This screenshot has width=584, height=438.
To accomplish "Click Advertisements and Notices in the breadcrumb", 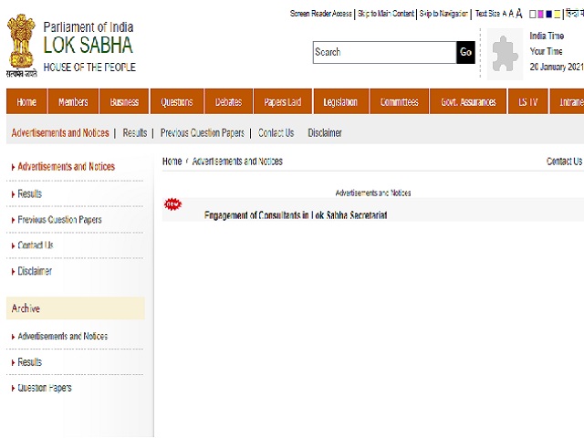I will (237, 162).
